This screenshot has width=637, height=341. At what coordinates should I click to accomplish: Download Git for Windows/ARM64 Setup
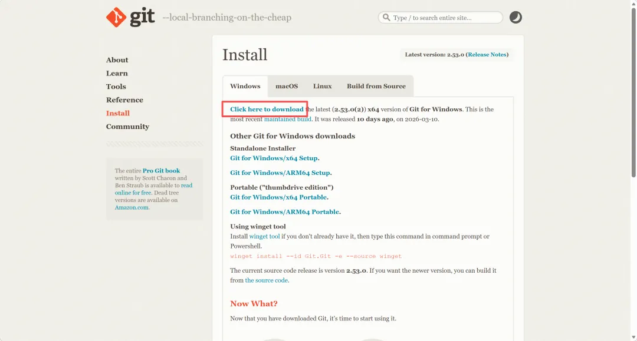(x=280, y=173)
